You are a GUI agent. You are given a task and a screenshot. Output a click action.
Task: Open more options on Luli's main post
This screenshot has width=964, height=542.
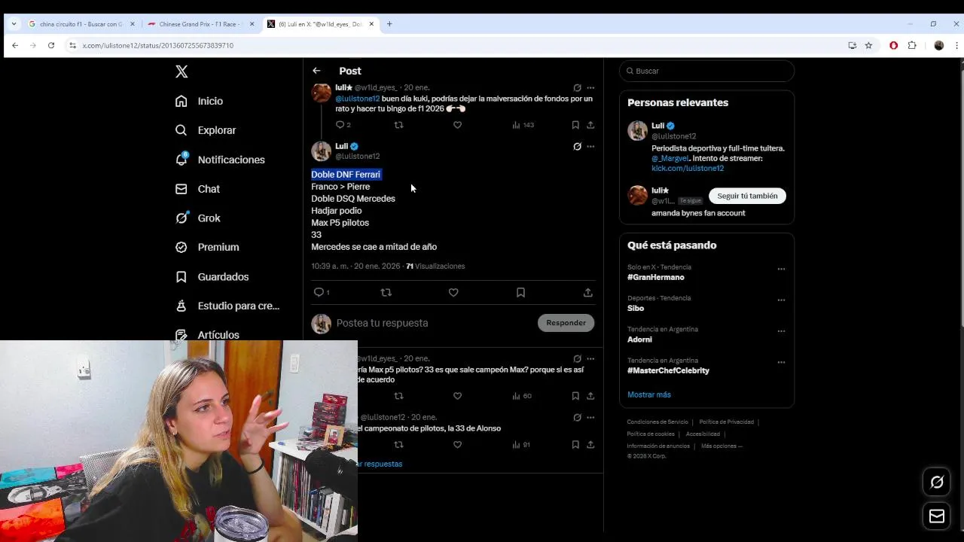[x=590, y=146]
